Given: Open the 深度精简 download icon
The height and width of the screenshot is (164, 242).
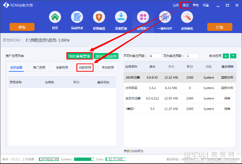Looking at the screenshot, I should pos(121,17).
